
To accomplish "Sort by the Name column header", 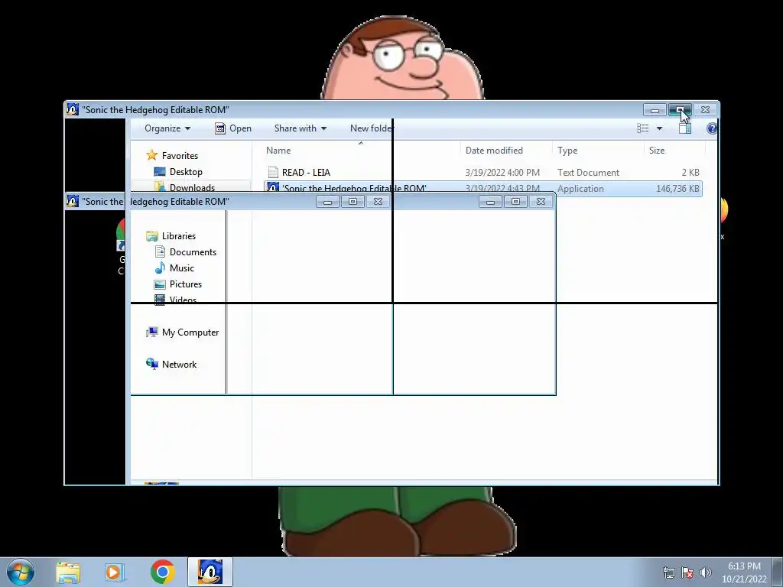I will [x=278, y=151].
